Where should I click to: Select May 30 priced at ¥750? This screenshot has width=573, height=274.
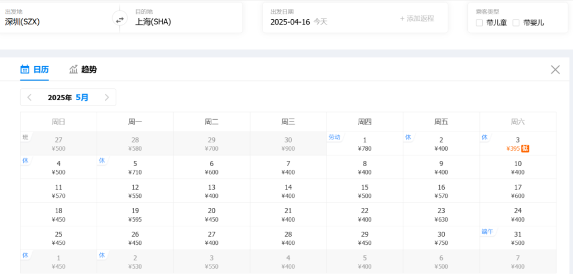442,238
